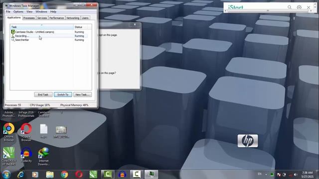Viewport: 319px width, 179px height.
Task: Open the taskbar clock and date
Action: 308,175
